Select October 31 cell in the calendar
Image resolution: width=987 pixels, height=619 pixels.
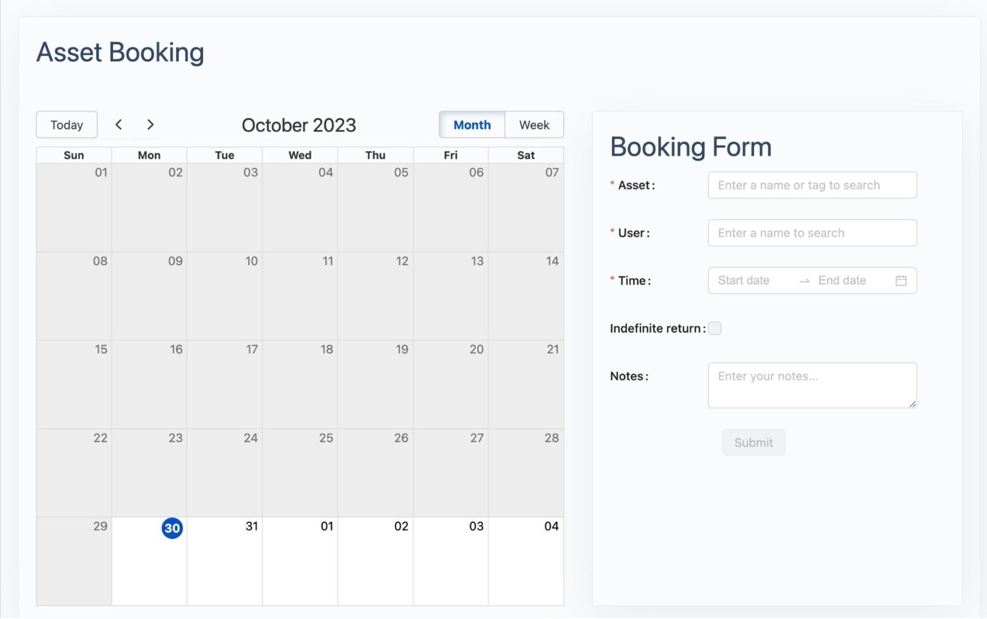(x=224, y=561)
